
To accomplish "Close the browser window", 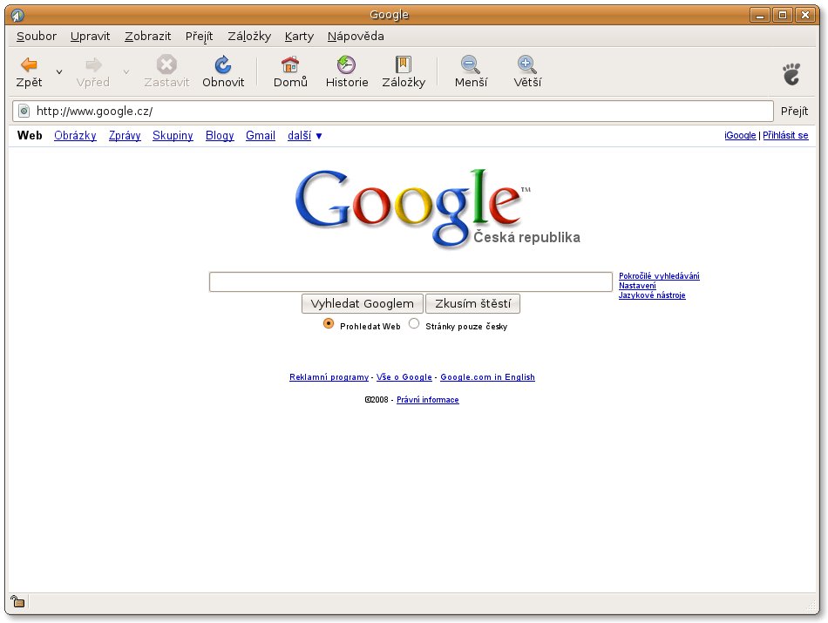I will pyautogui.click(x=805, y=15).
